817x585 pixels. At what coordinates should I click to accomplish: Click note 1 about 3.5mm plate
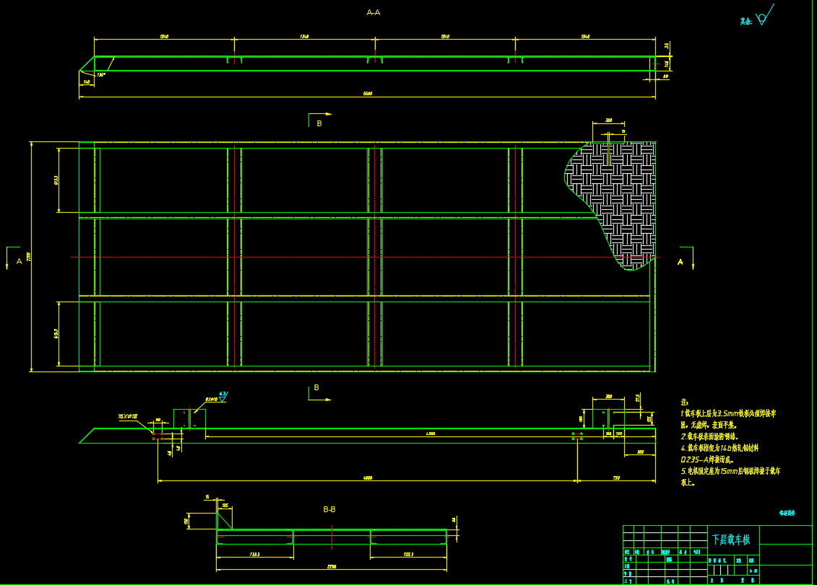point(728,414)
